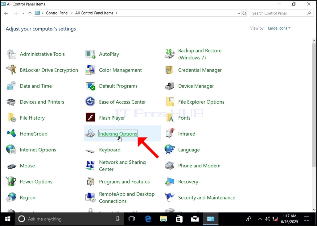The image size is (317, 226).
Task: Click the AutoPlay icon
Action: click(90, 54)
